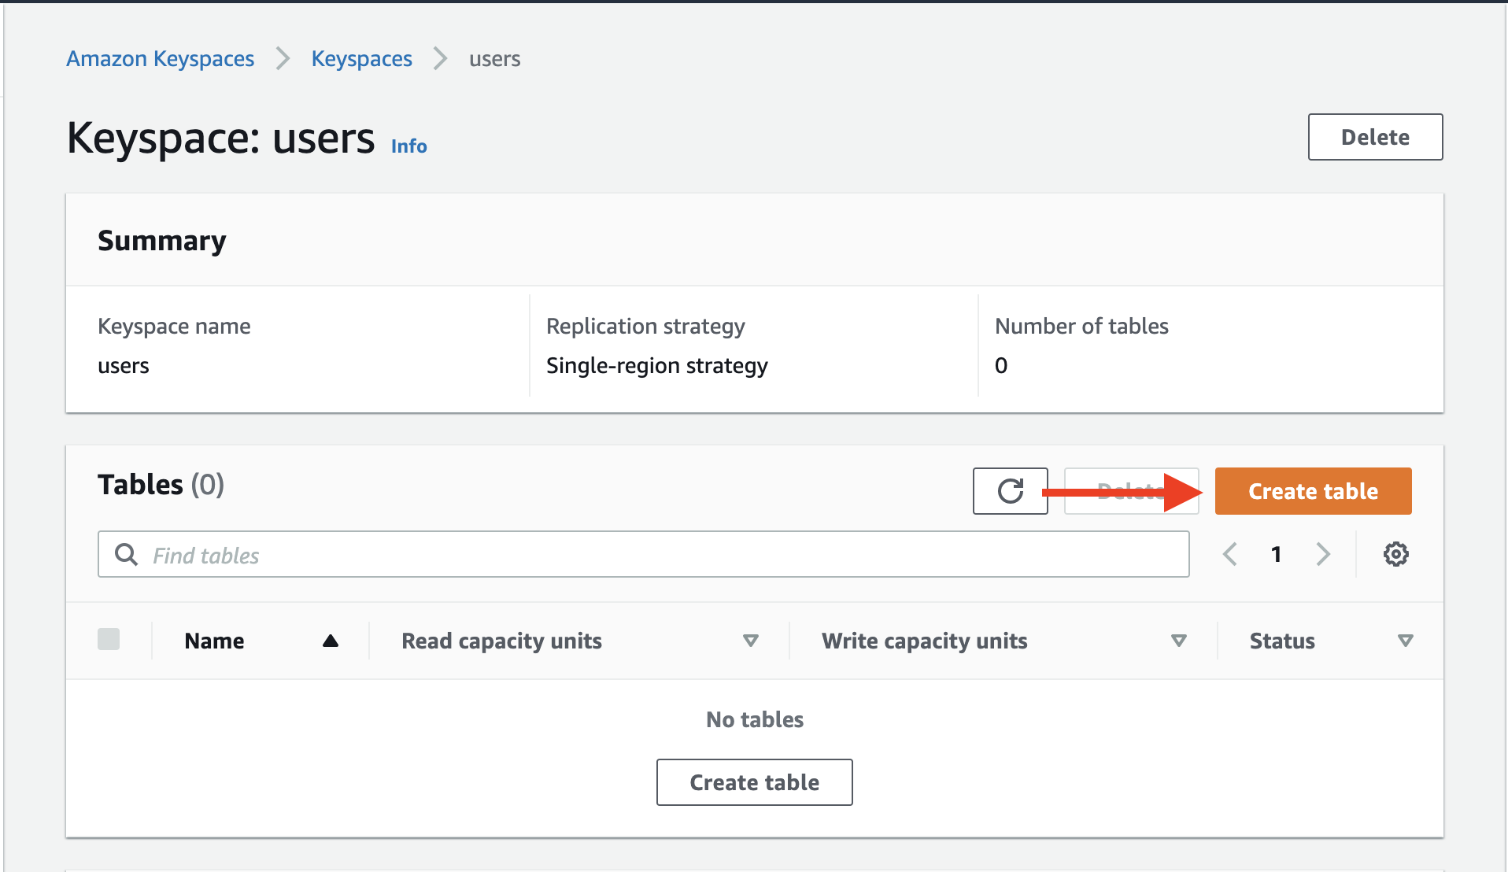Click the Single-region strategy value
This screenshot has width=1508, height=872.
click(x=656, y=365)
